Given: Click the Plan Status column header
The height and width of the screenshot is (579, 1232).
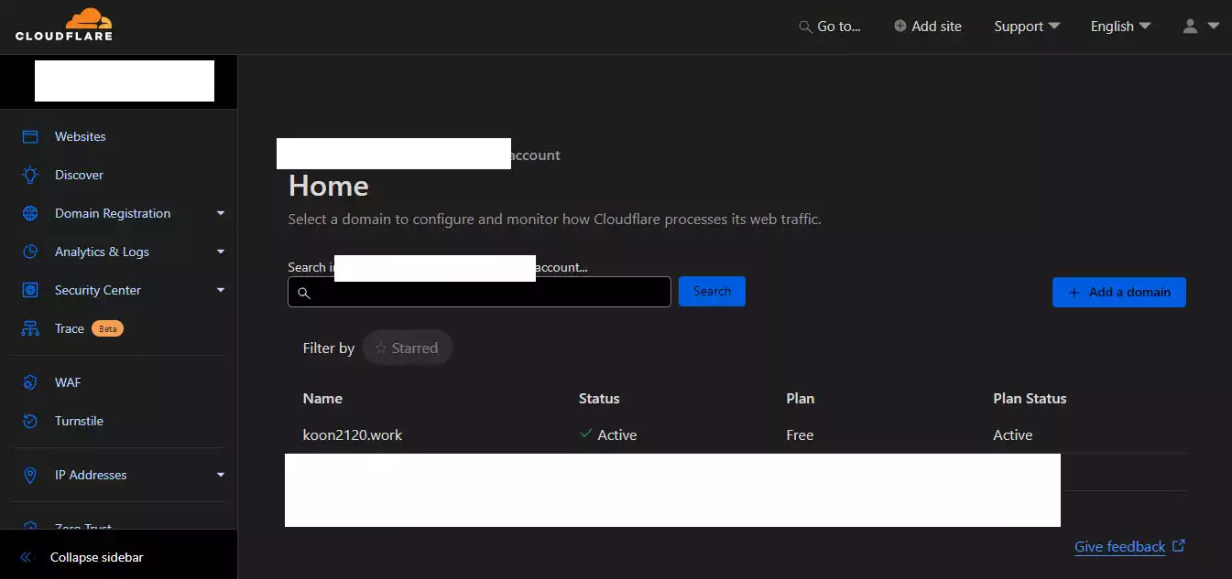Looking at the screenshot, I should click(x=1030, y=398).
